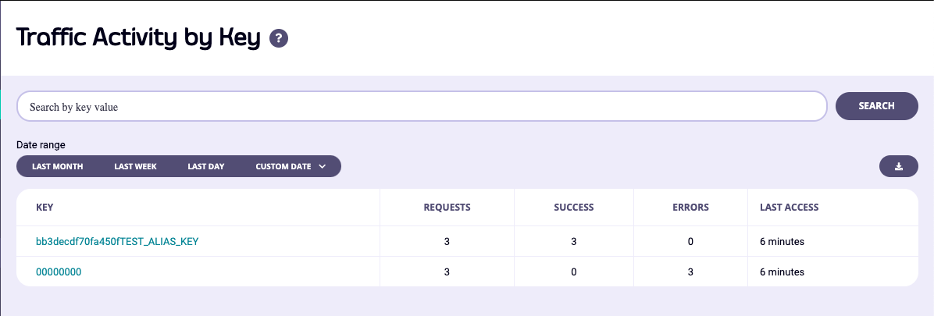Focus the Search by key value field
Image resolution: width=934 pixels, height=316 pixels.
422,107
